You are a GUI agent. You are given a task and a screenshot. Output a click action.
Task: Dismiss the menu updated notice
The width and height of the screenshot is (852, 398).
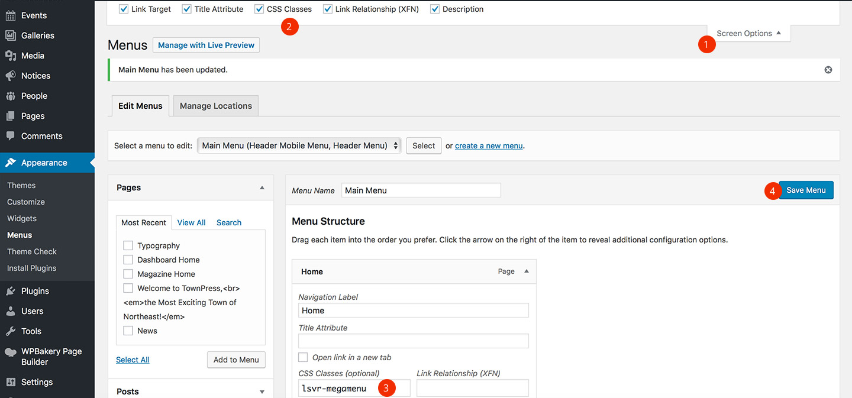pos(828,70)
